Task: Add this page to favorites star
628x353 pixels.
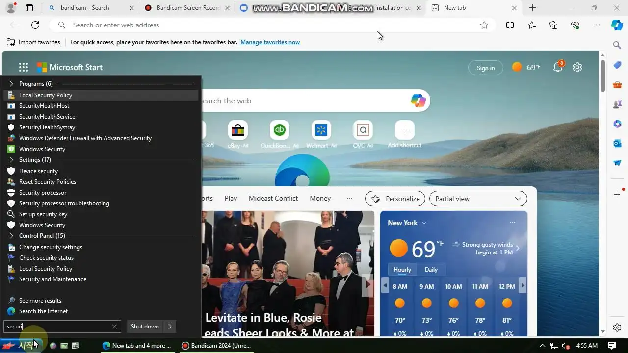Action: 484,25
